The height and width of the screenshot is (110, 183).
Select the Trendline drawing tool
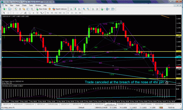click(x=21, y=13)
